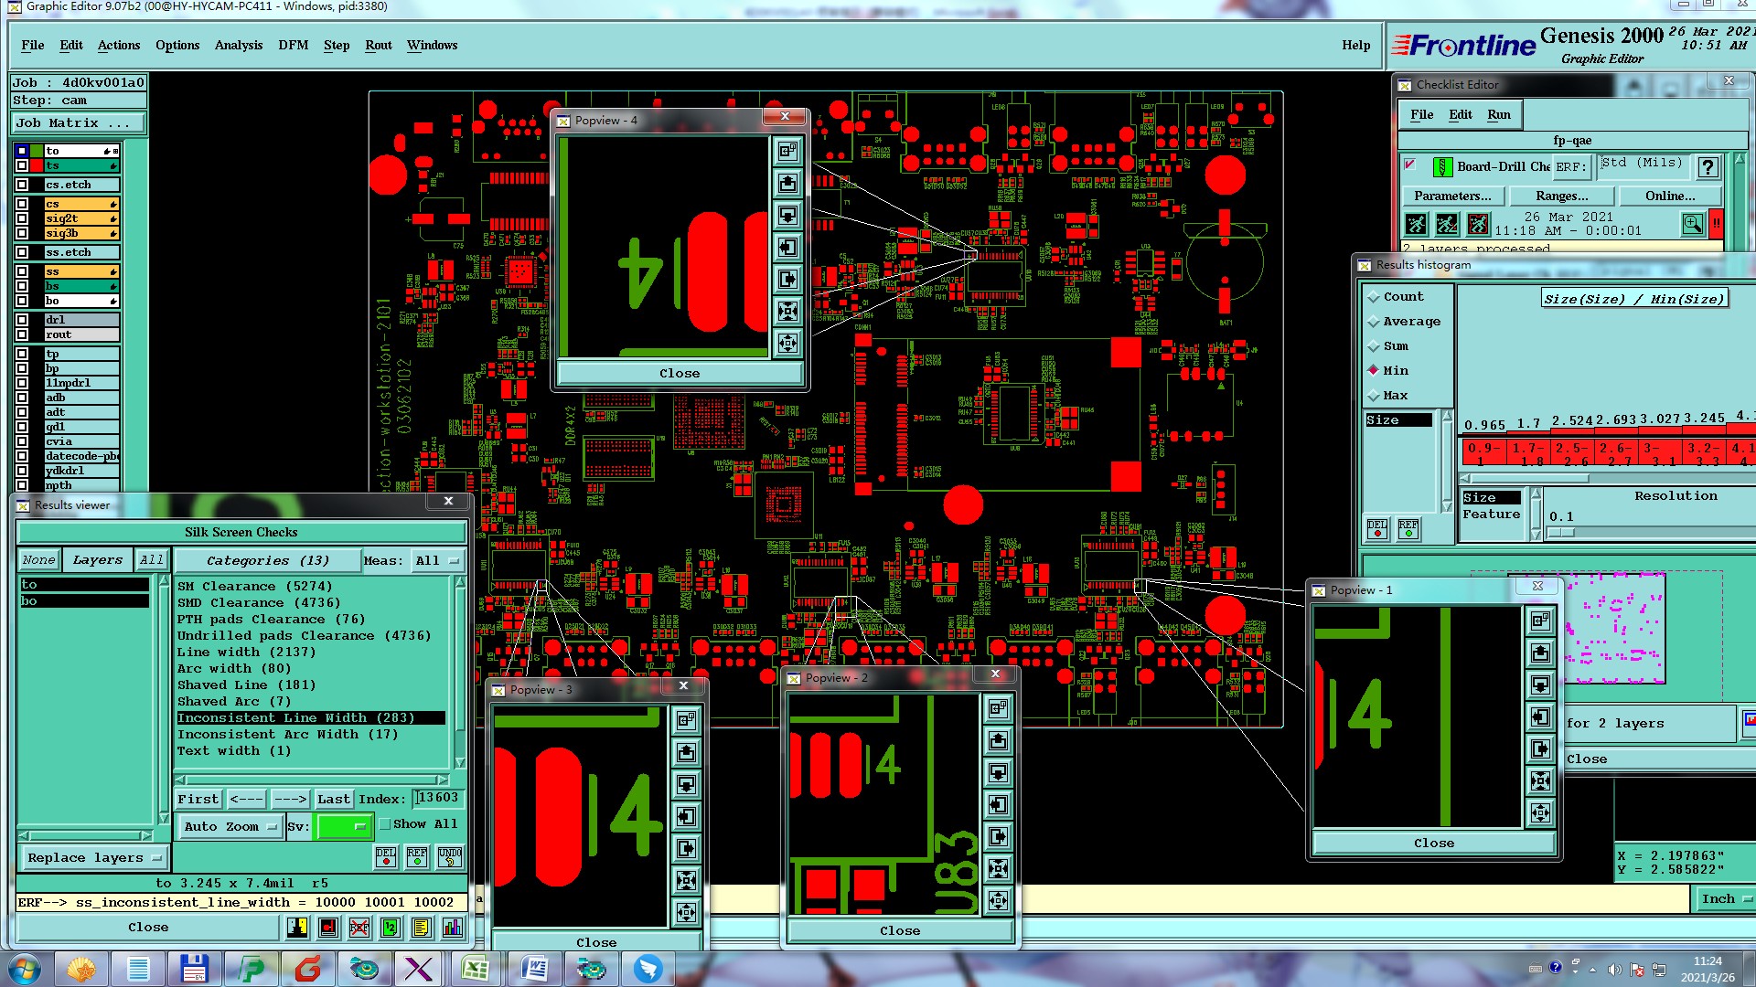This screenshot has width=1756, height=987.
Task: Click the green drill Board-Drill Checks icon
Action: pyautogui.click(x=1442, y=166)
